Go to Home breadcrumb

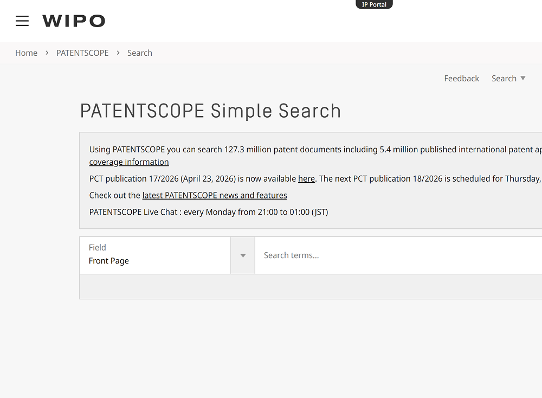click(26, 53)
